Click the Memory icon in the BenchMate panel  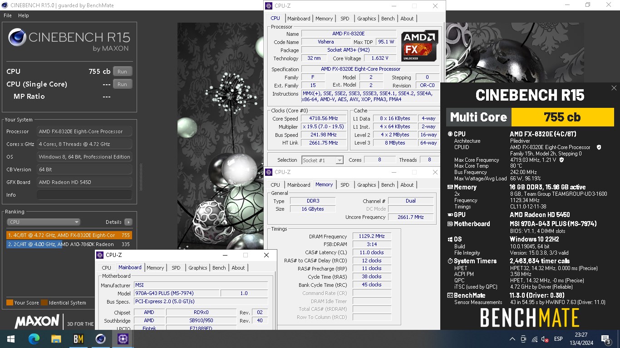(x=450, y=187)
